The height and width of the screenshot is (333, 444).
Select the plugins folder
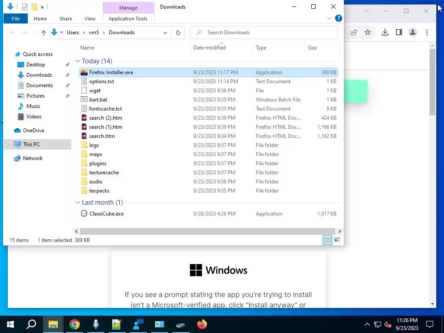[98, 163]
